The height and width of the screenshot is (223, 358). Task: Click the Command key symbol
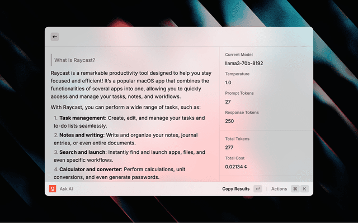295,189
